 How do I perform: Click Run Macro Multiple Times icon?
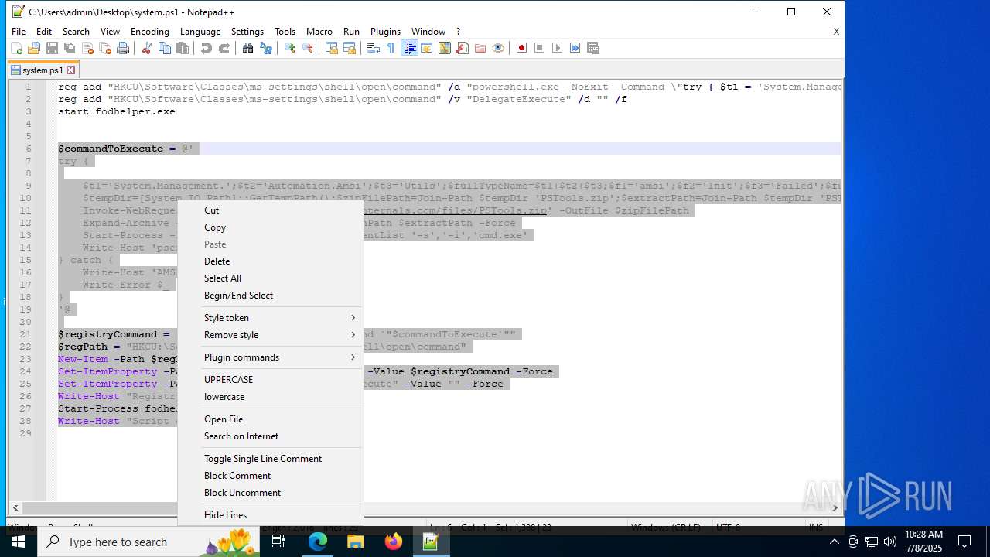[575, 48]
